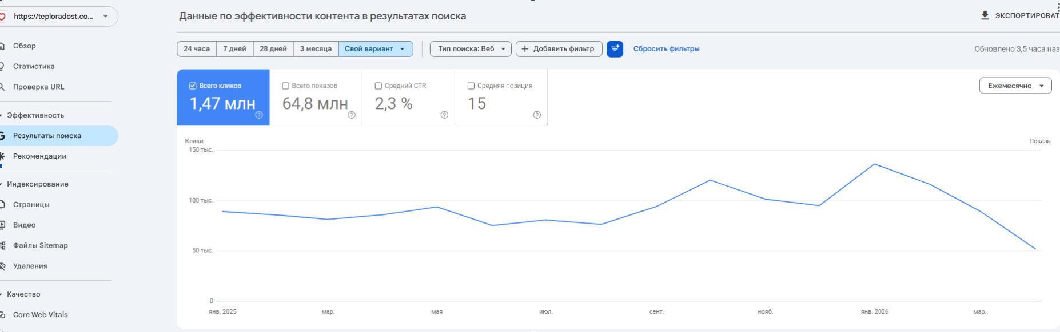Image resolution: width=1060 pixels, height=332 pixels.
Task: Open help icon for Средняя позиция
Action: (537, 115)
